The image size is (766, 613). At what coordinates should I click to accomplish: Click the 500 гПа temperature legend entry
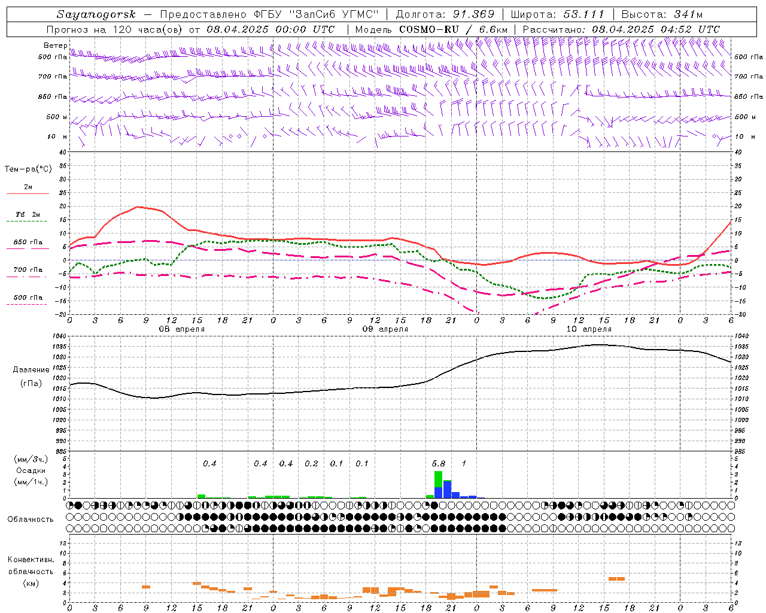coord(28,298)
